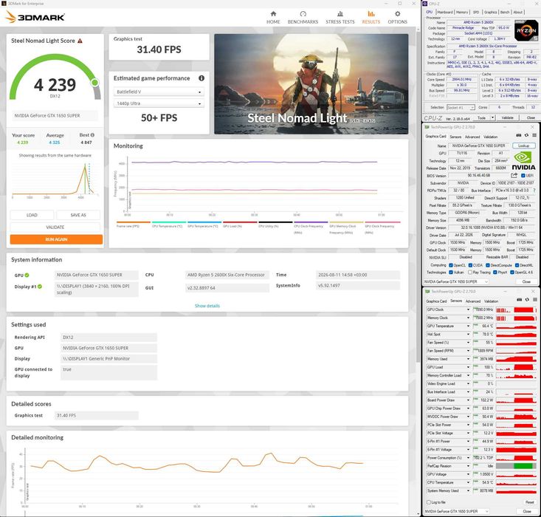Click the Steel Nomad Light thumbnail image
The image size is (541, 517).
[x=311, y=84]
